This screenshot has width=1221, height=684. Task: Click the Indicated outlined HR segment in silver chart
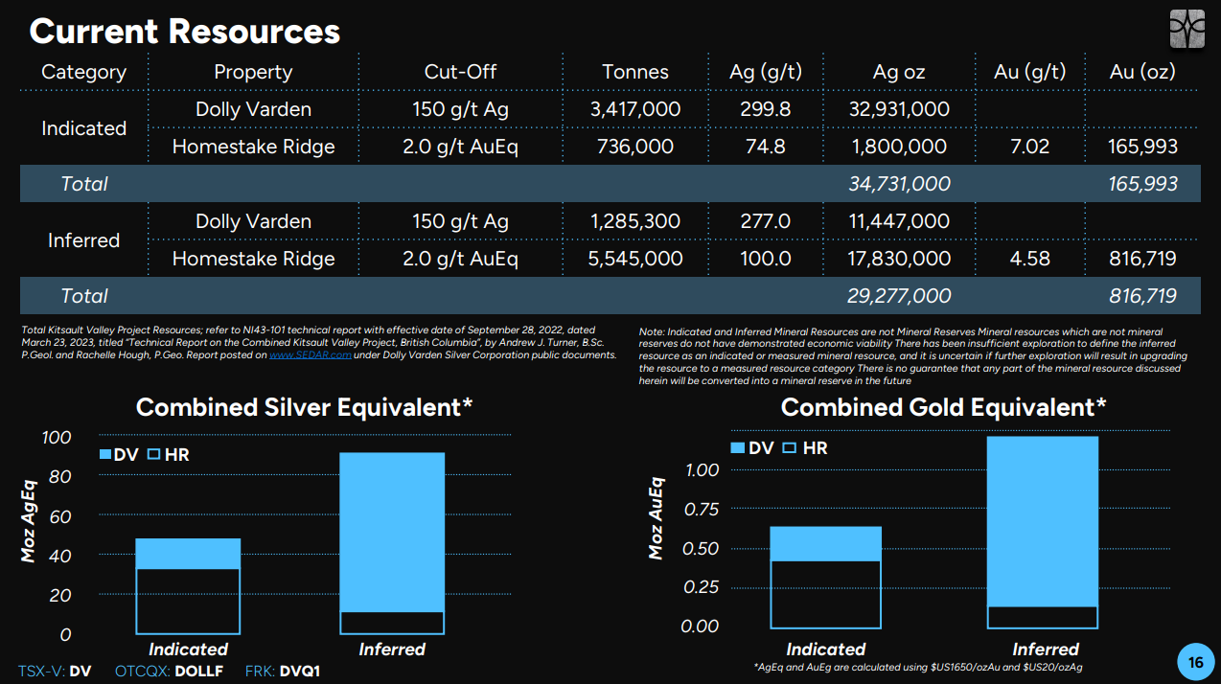coord(188,601)
